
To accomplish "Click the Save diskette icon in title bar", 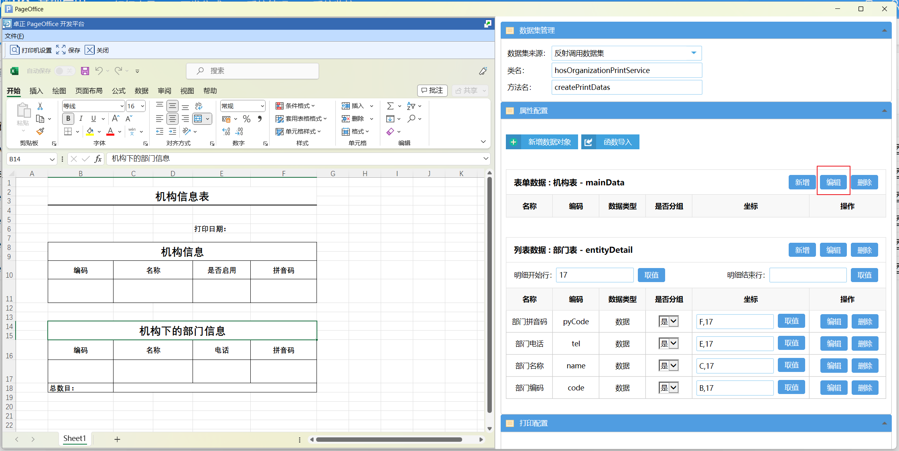I will (x=85, y=71).
